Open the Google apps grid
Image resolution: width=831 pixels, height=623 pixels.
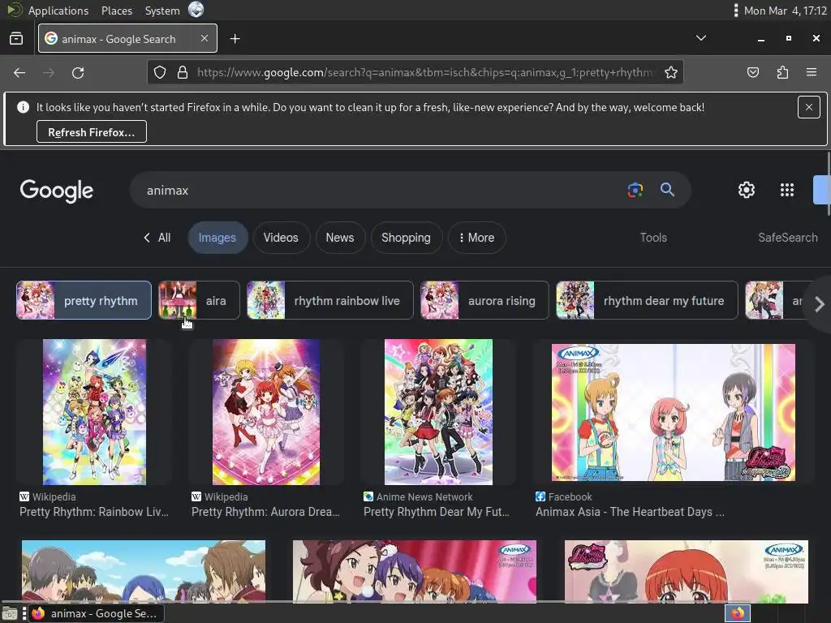click(x=787, y=190)
